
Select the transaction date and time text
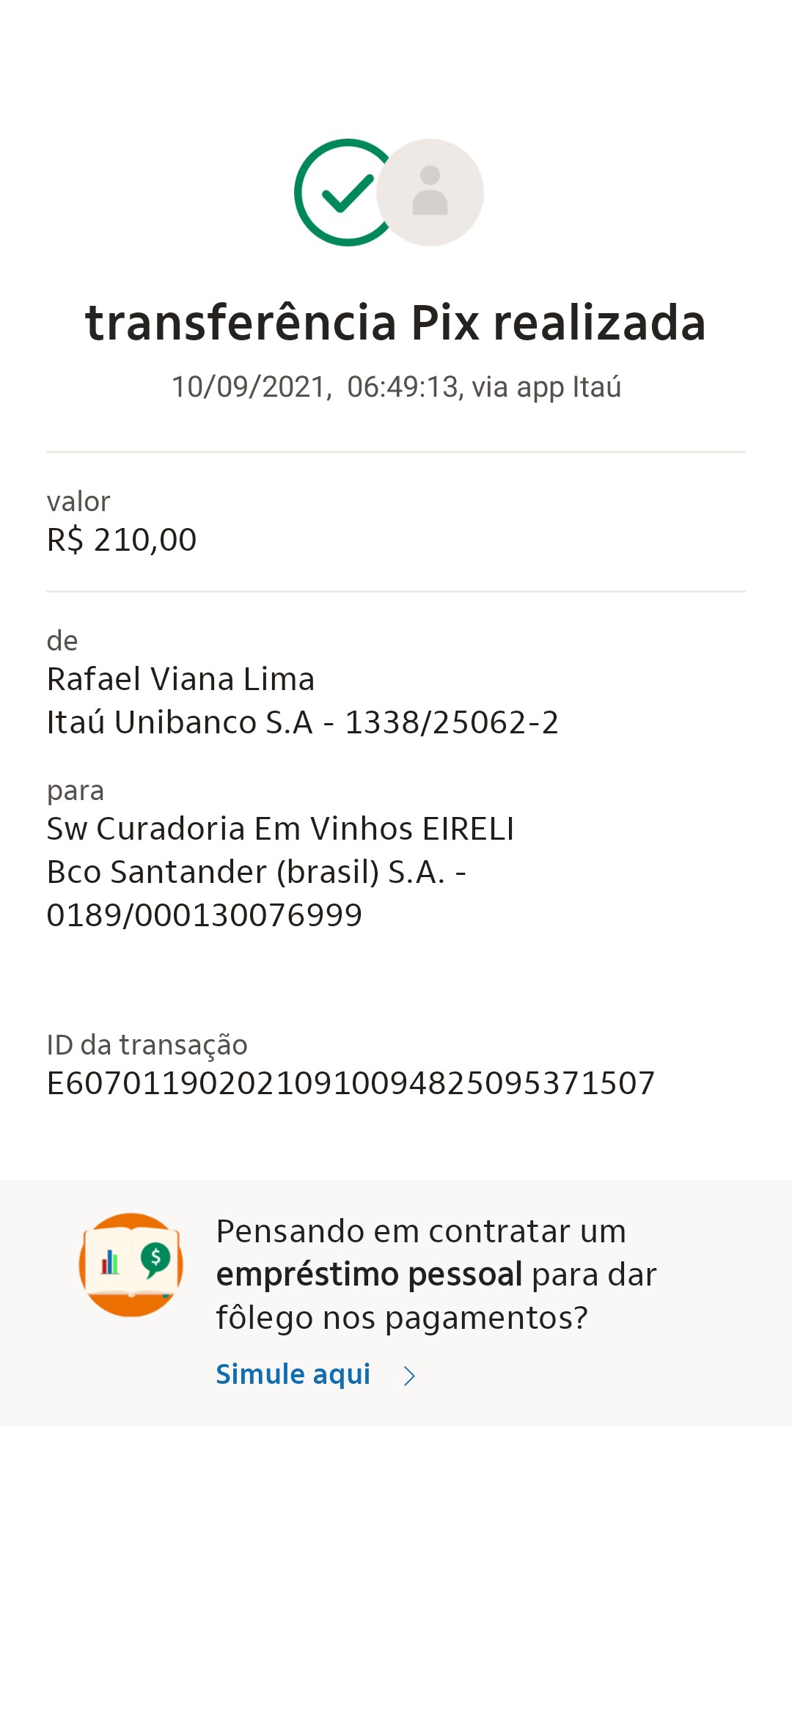click(x=396, y=387)
